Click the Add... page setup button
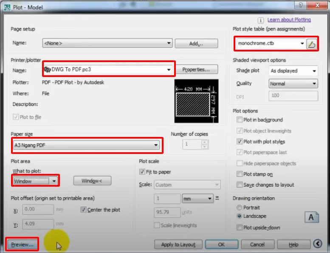Image resolution: width=330 pixels, height=253 pixels. click(x=196, y=43)
